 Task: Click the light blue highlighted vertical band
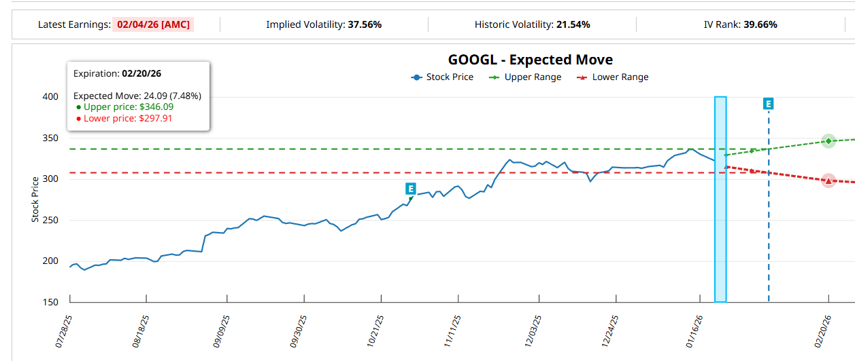(720, 237)
